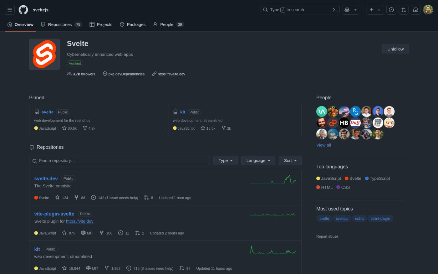Open the Issues icon in header

tap(391, 10)
